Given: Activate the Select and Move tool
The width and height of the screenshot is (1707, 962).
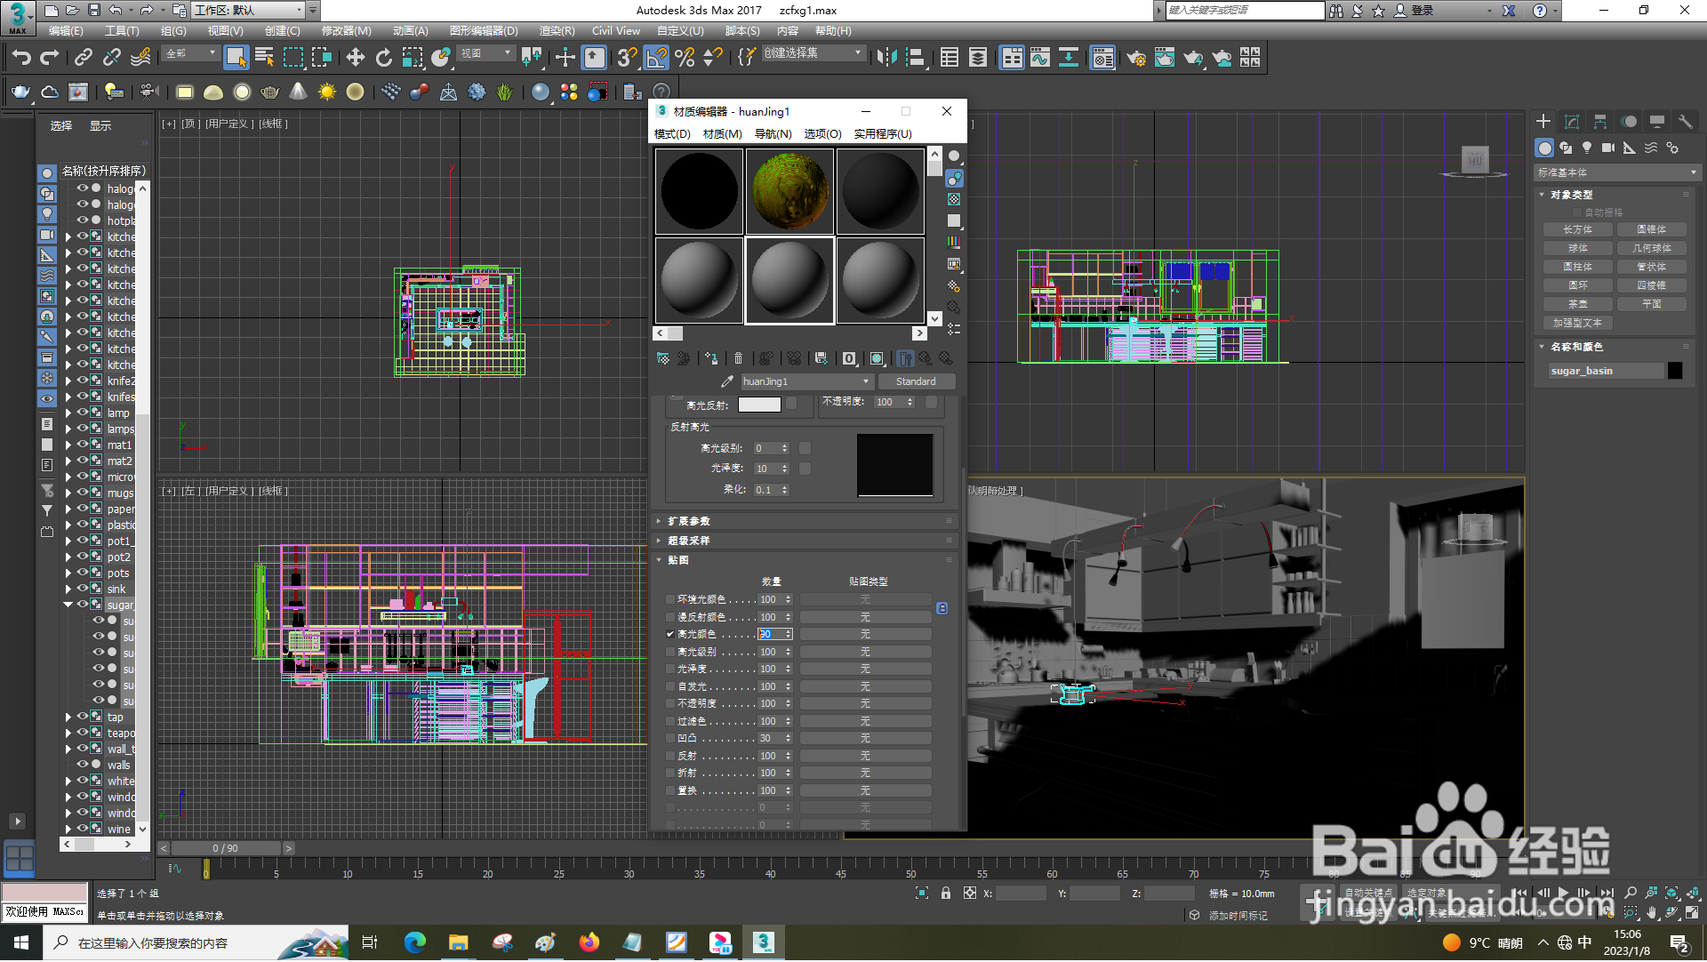Looking at the screenshot, I should pyautogui.click(x=356, y=58).
